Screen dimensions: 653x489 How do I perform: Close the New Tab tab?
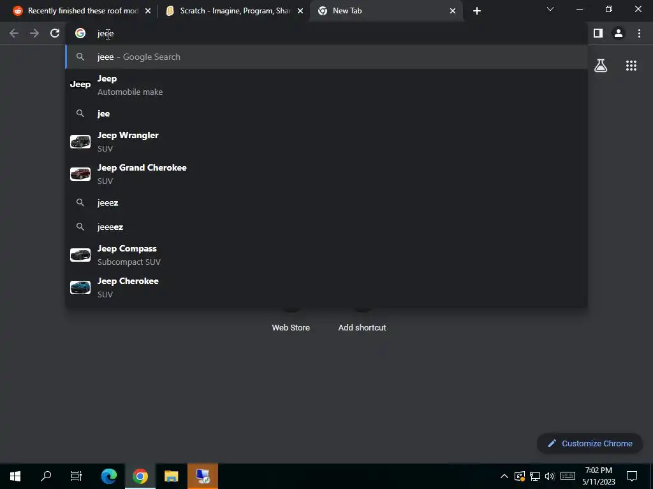(453, 11)
